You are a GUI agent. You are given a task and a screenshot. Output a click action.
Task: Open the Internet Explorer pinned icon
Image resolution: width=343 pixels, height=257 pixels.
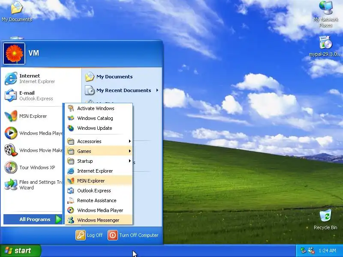pyautogui.click(x=11, y=78)
